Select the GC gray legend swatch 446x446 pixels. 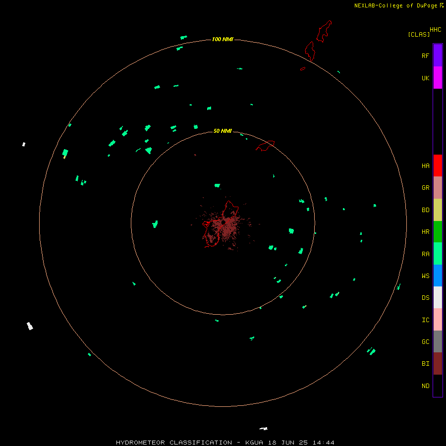point(438,341)
